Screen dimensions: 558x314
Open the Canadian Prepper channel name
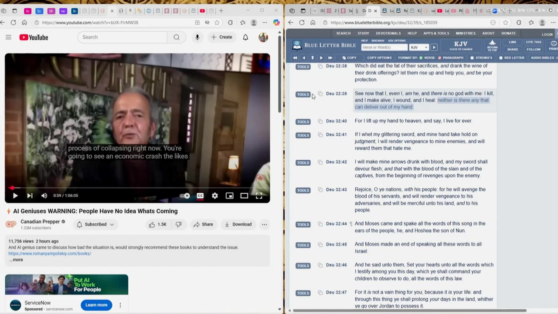(40, 222)
